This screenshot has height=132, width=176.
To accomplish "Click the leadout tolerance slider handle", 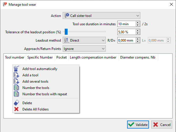I will click(66, 32).
